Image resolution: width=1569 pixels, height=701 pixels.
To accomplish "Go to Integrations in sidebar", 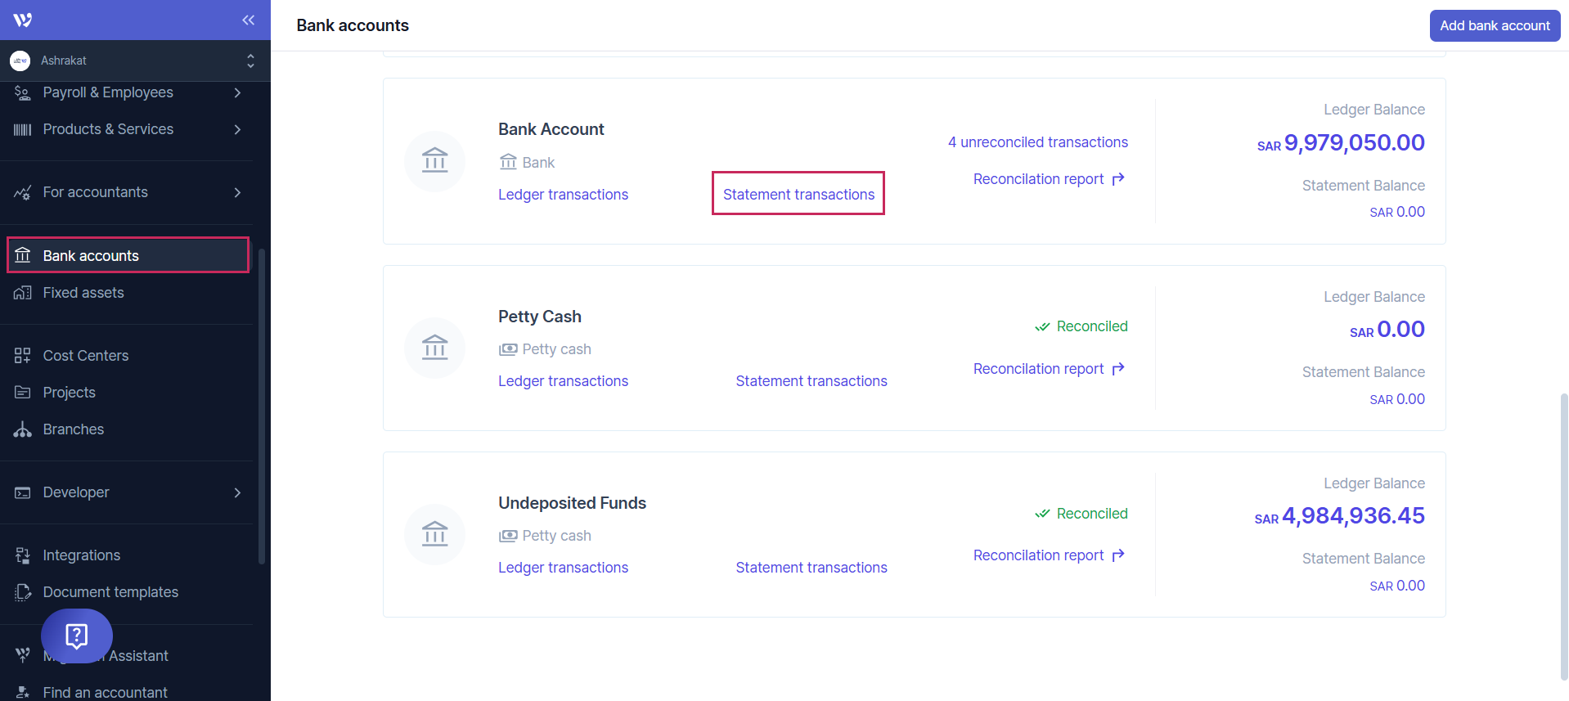I will tap(81, 555).
